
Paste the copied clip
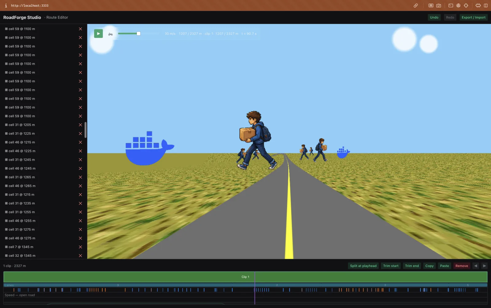tap(444, 266)
